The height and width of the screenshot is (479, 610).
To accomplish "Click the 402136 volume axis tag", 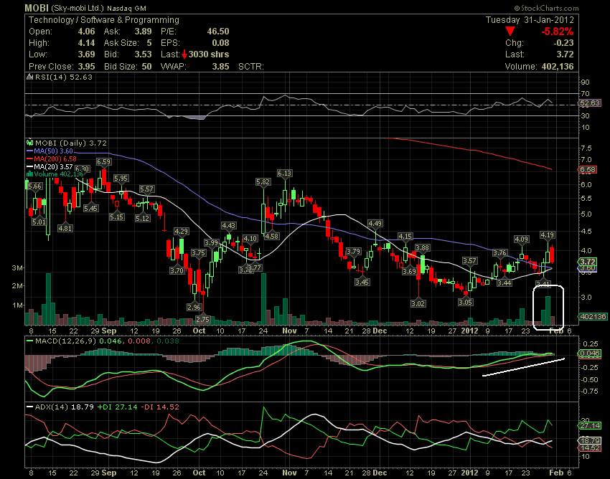I will click(593, 316).
